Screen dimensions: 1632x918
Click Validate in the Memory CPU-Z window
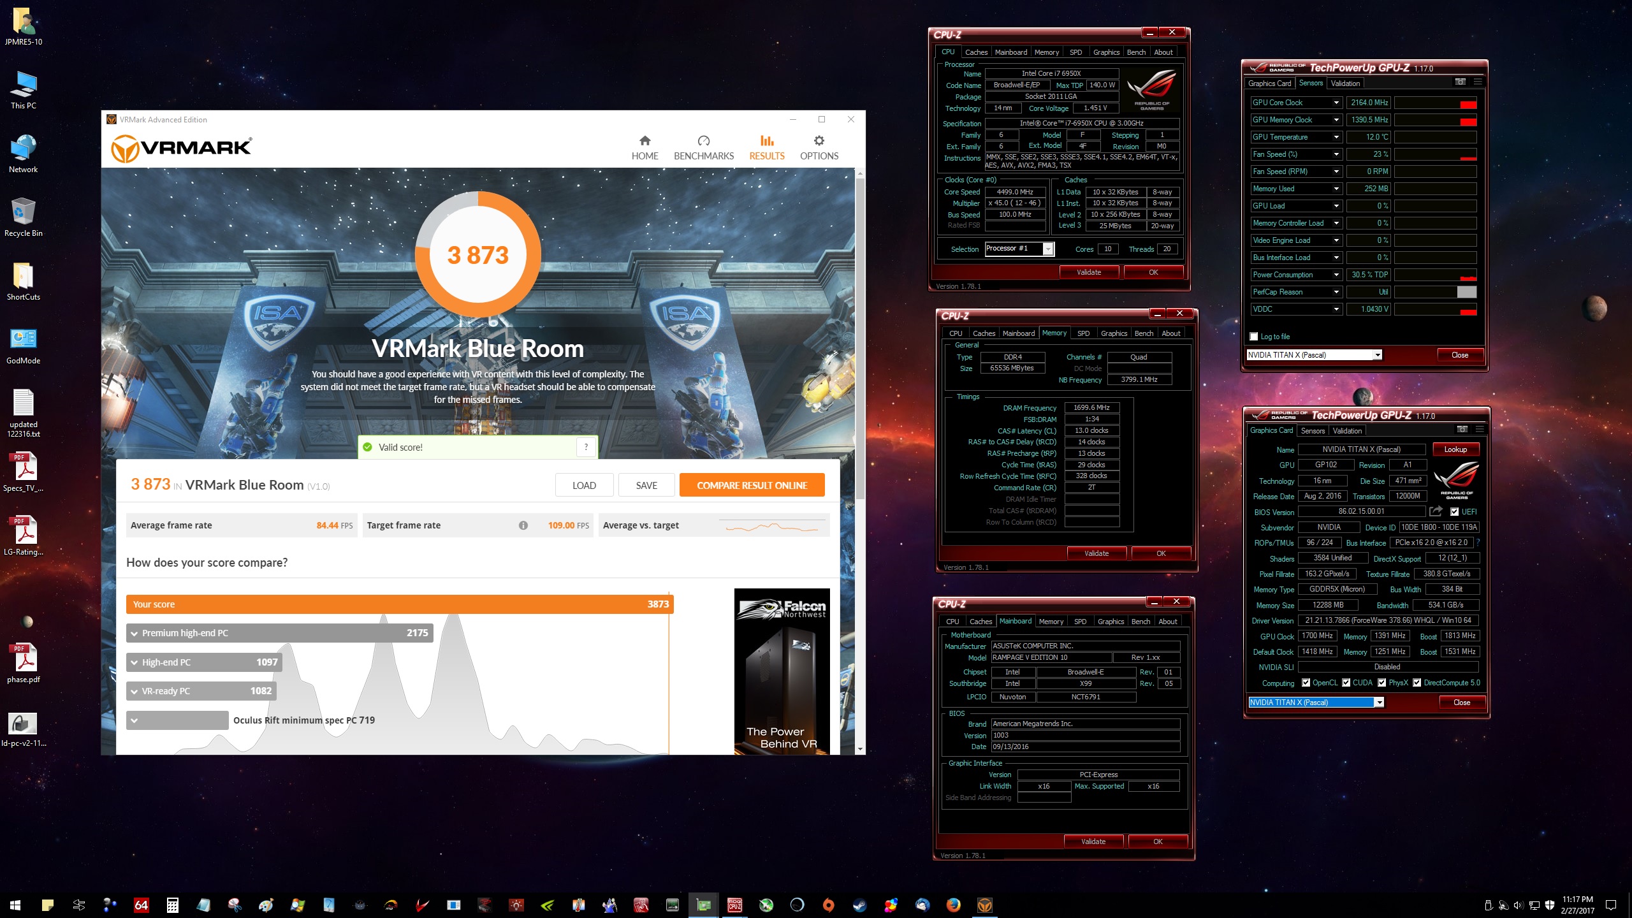coord(1096,553)
